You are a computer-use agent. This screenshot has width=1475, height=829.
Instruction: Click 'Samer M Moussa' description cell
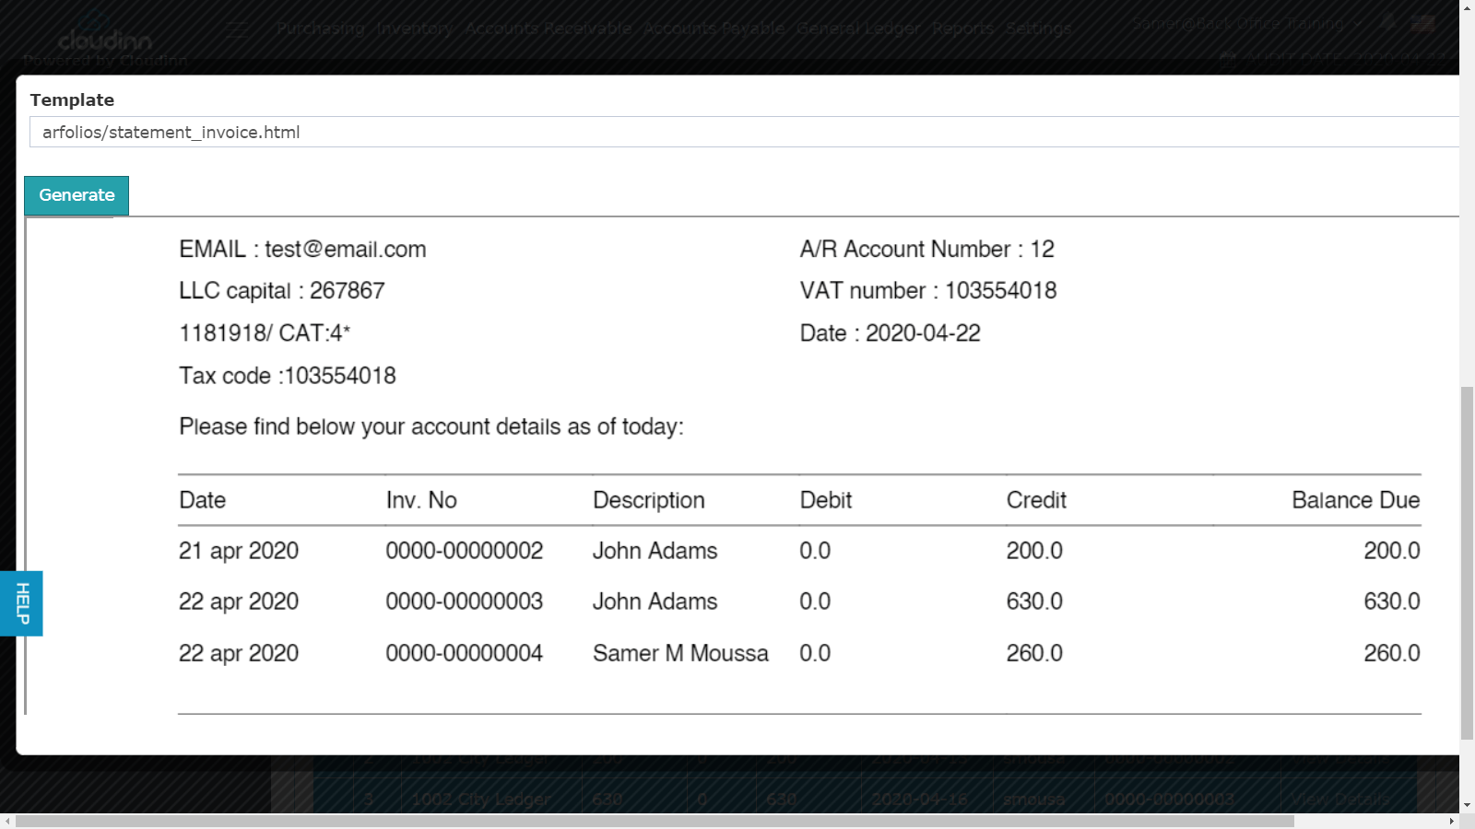(680, 653)
